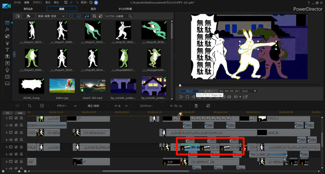Open the フィット zoom dropdown

248,91
